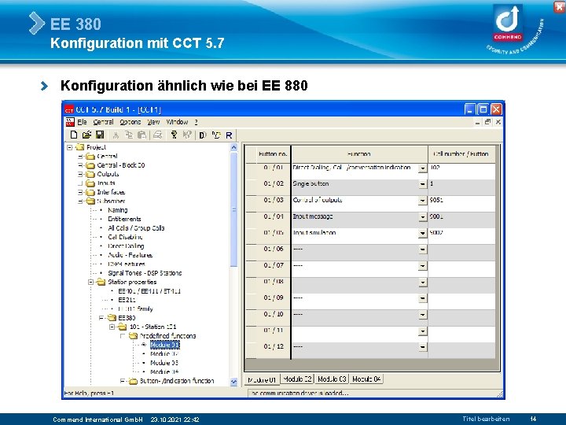Click the tree panel scrollbar thumb
566x425 pixels.
click(233, 209)
